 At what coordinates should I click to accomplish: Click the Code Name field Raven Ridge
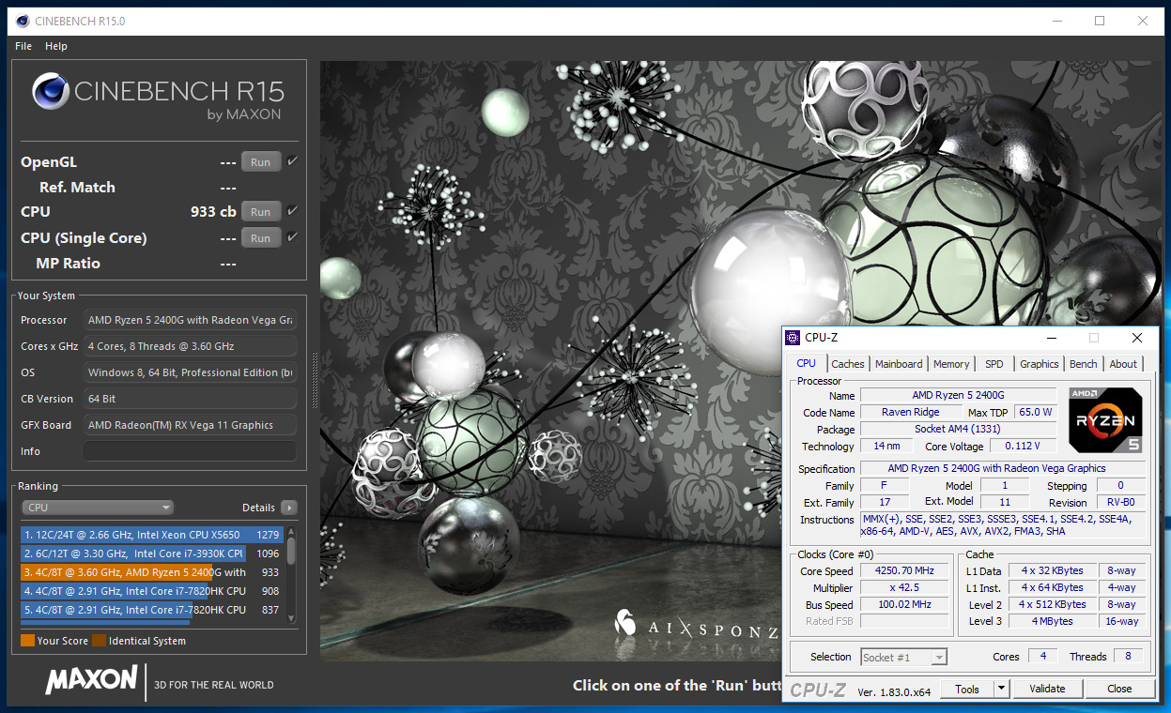909,412
